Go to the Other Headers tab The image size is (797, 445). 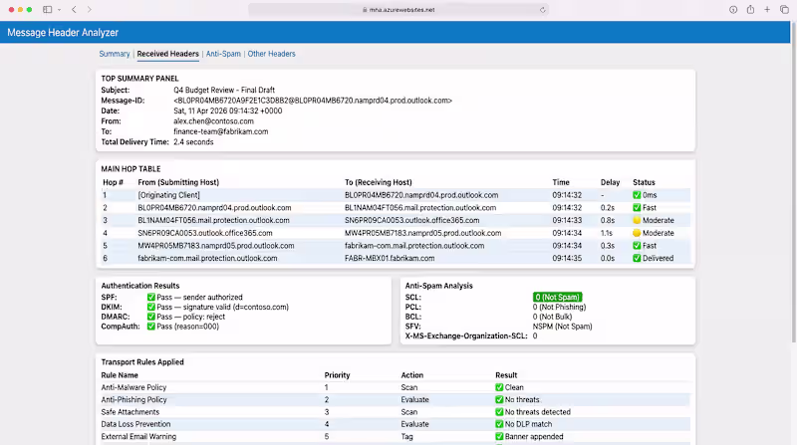pos(271,54)
